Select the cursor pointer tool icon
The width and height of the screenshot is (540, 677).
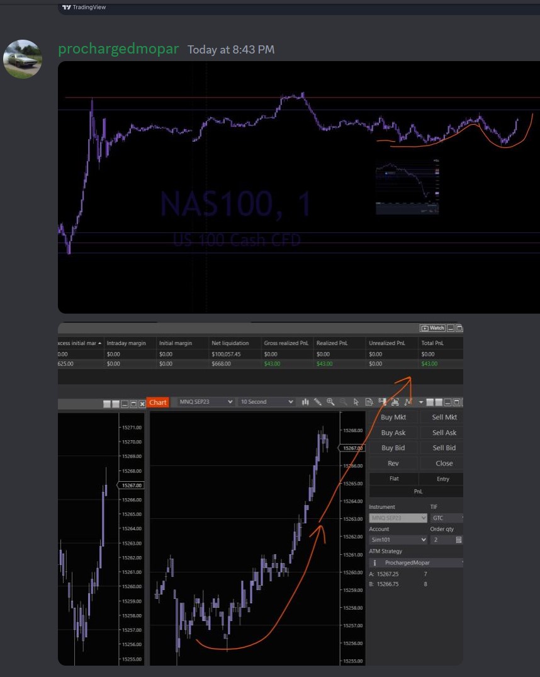coord(356,402)
